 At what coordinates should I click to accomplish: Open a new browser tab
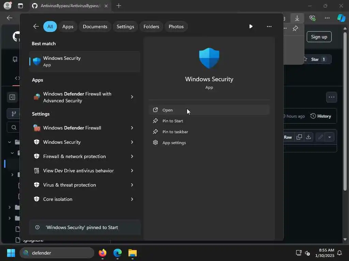click(x=119, y=6)
